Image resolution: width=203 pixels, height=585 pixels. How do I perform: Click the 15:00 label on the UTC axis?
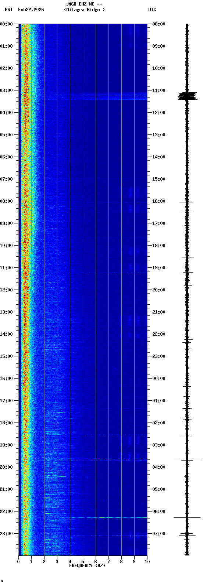pyautogui.click(x=159, y=179)
